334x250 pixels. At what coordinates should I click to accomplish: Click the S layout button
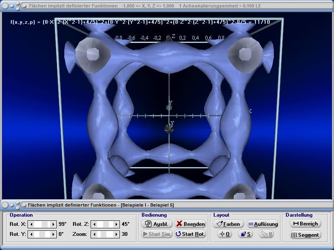pos(245,234)
